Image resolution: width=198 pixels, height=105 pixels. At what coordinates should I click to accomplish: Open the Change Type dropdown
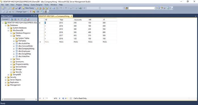22,12
